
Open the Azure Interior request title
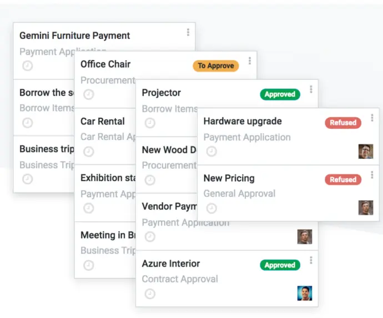(x=171, y=264)
